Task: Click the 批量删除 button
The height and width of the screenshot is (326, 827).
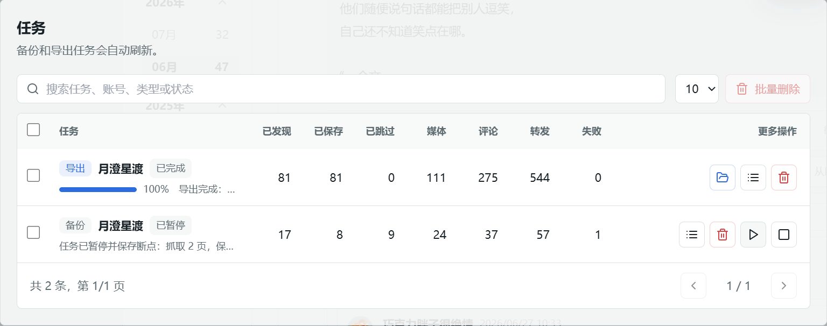Action: (x=768, y=89)
